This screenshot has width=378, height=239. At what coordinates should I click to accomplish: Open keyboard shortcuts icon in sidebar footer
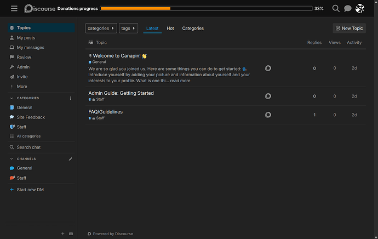[71, 234]
